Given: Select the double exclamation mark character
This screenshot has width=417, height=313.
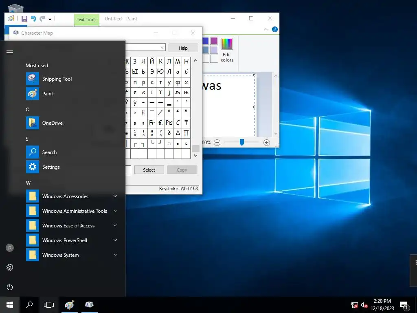Looking at the screenshot, I should (143, 112).
